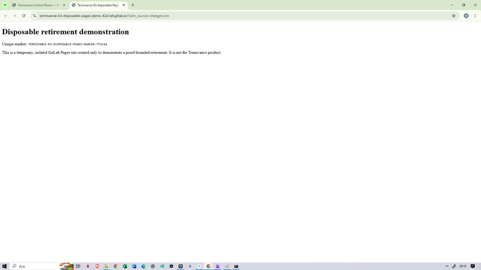Open the terminal app icon in taskbar
The width and height of the screenshot is (481, 270).
[236, 266]
